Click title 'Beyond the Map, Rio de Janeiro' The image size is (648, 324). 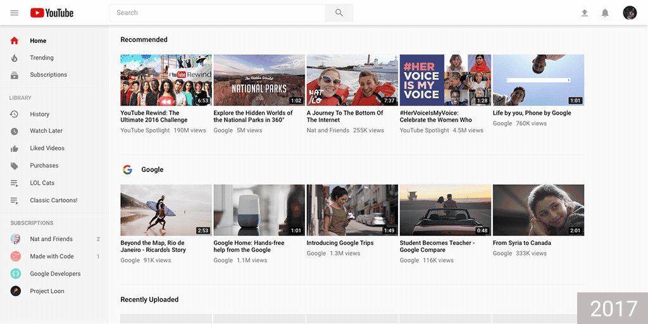tap(153, 246)
